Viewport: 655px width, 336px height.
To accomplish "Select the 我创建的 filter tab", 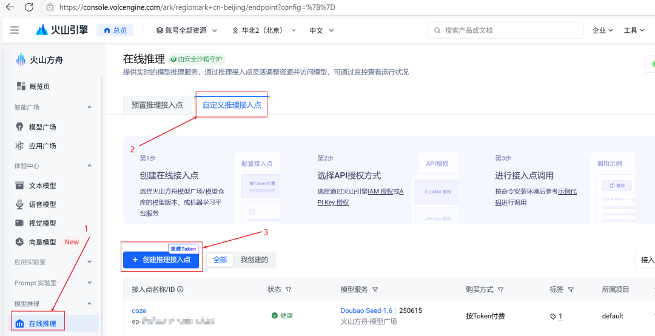I will click(254, 260).
